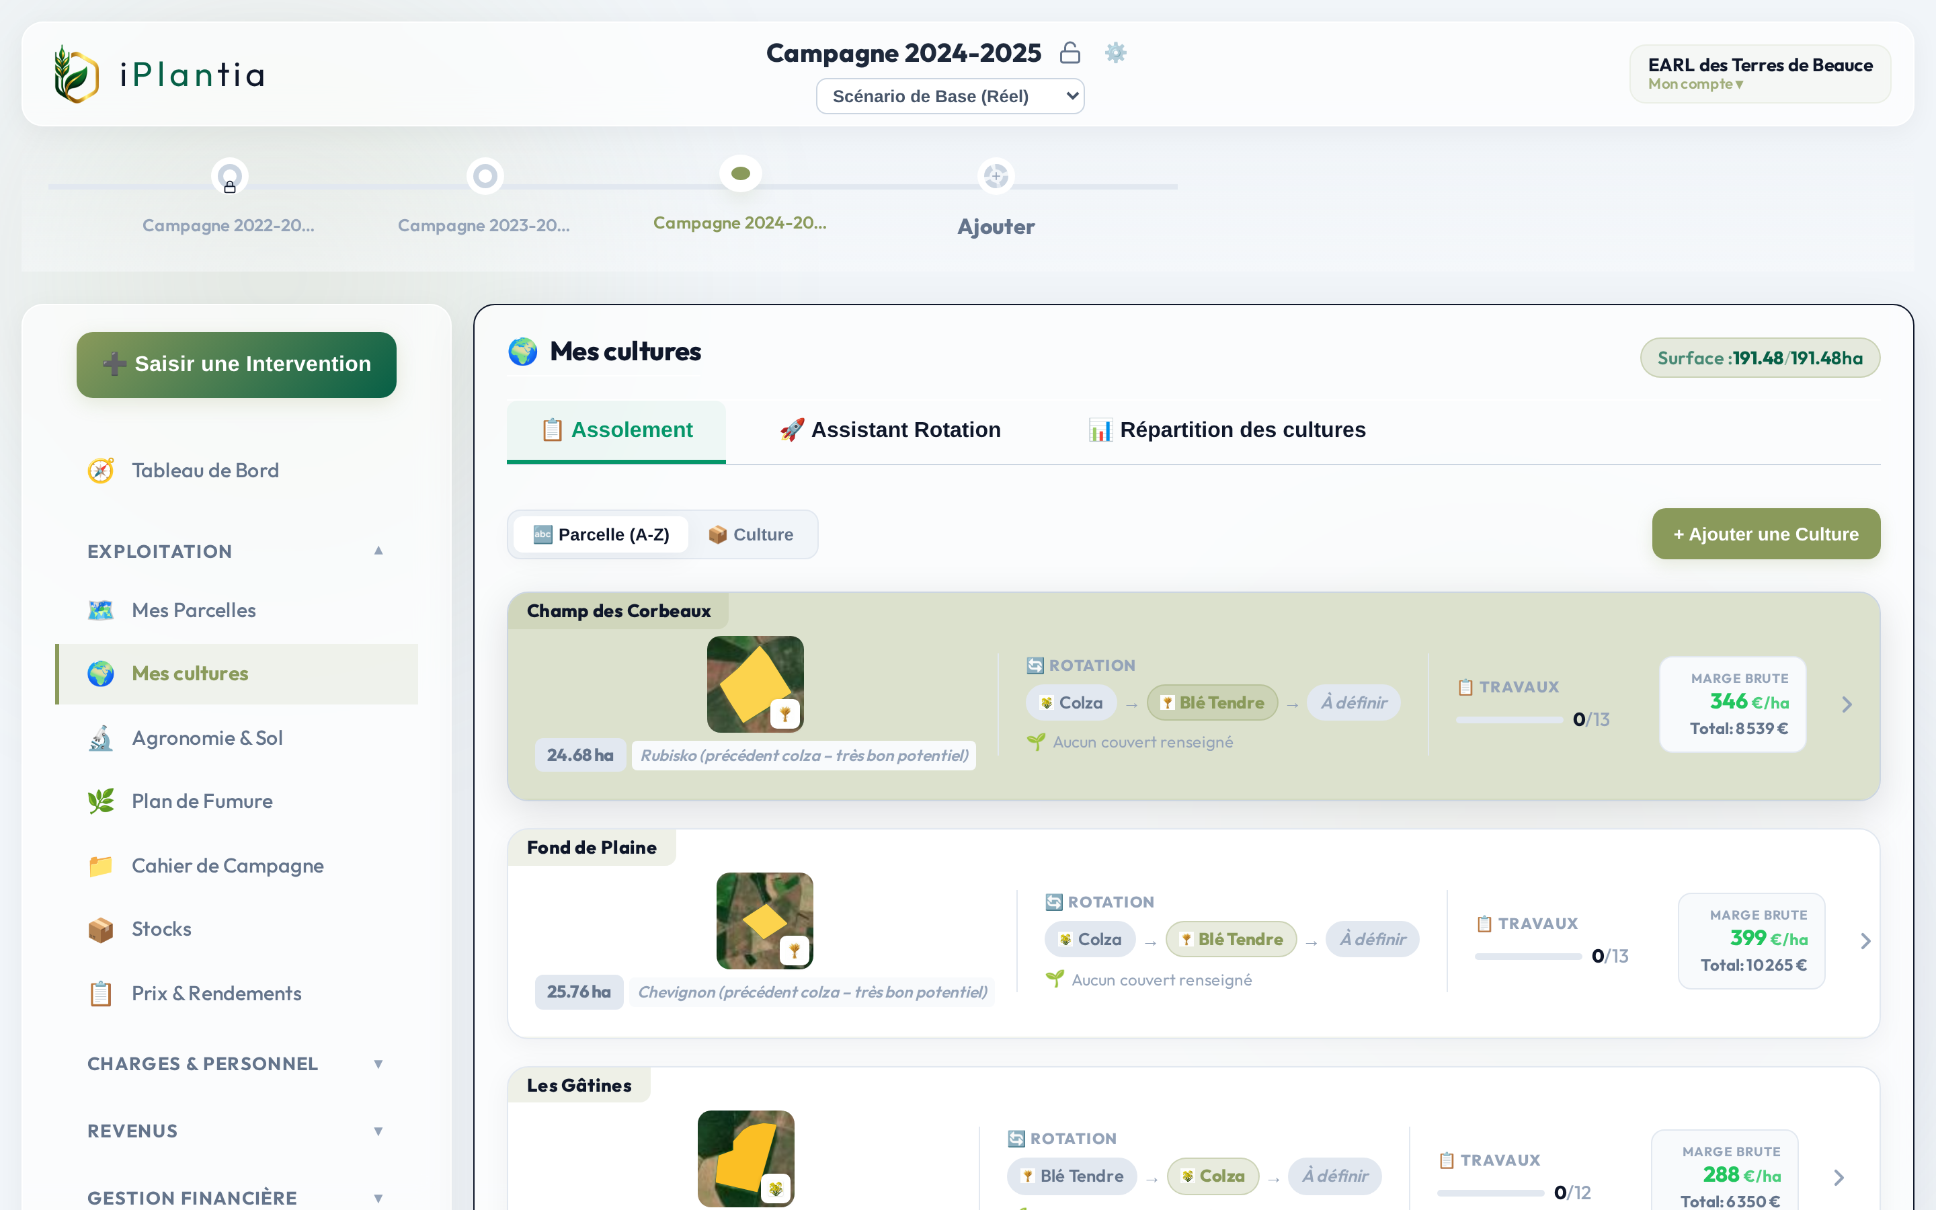Viewport: 1936px width, 1210px height.
Task: Click the globe icon beside Mes cultures heading
Action: tap(523, 352)
